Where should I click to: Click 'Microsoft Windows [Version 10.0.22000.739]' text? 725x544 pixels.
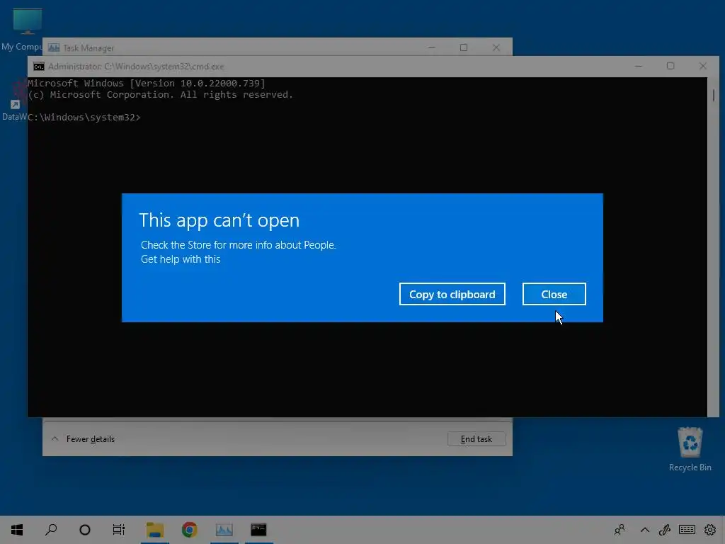(x=147, y=84)
